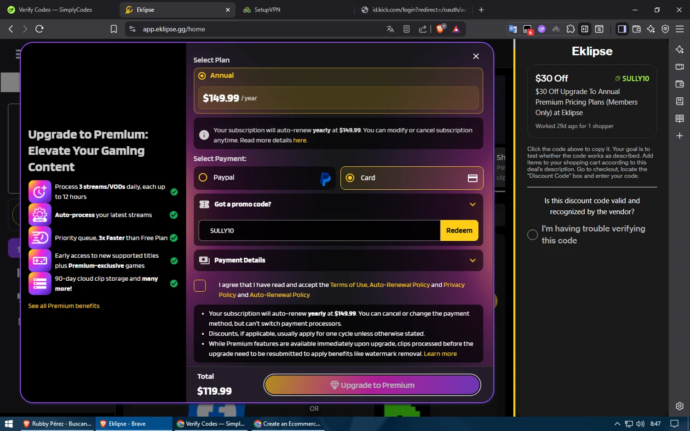This screenshot has width=690, height=431.
Task: Go forward to the next page
Action: coord(25,29)
